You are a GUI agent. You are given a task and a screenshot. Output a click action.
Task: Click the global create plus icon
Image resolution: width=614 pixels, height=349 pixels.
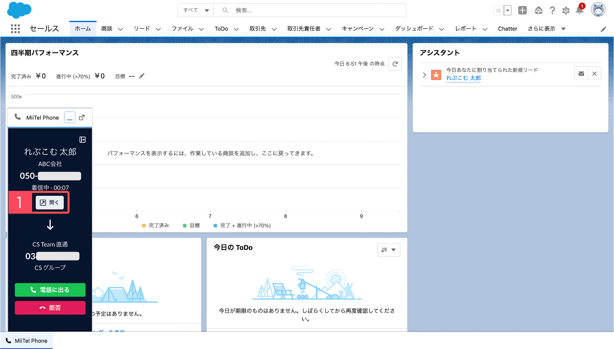(522, 10)
